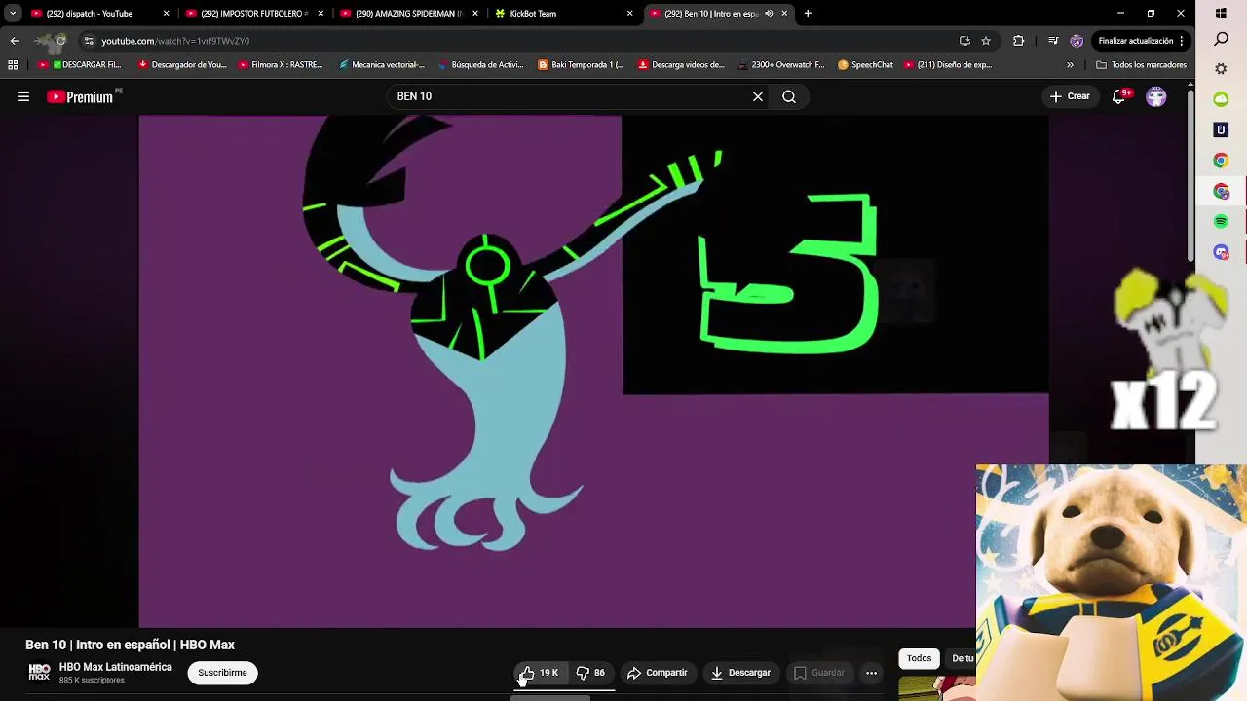Image resolution: width=1247 pixels, height=701 pixels.
Task: Open more actions three-dot menu
Action: 872,673
